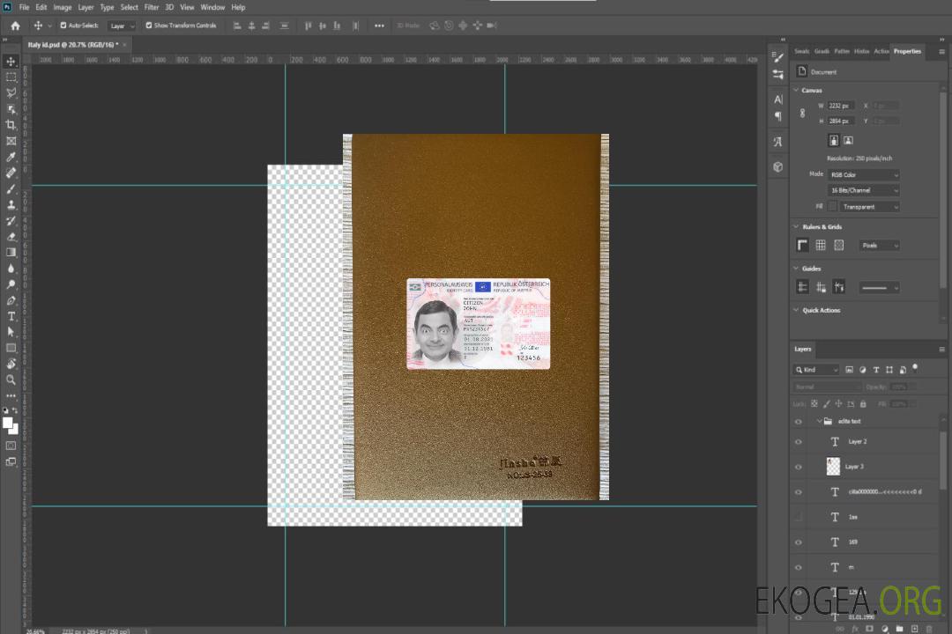
Task: Select the Crop tool
Action: (x=11, y=125)
